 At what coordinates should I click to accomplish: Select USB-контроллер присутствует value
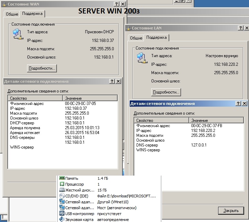point(109,214)
